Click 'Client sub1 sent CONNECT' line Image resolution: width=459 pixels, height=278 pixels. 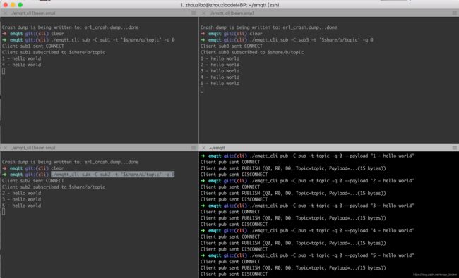point(32,46)
